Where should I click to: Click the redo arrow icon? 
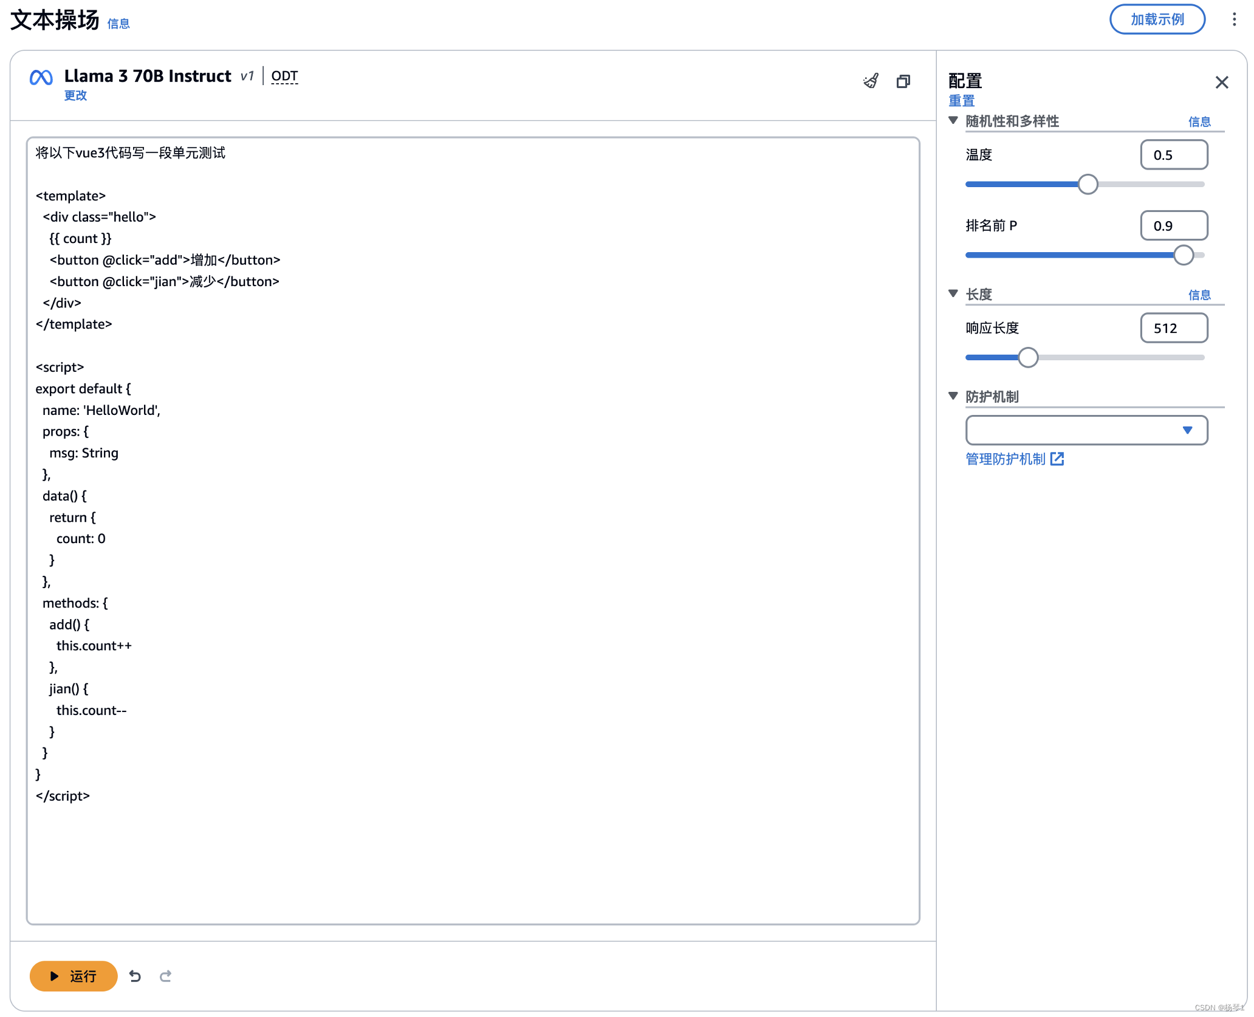[x=165, y=976]
